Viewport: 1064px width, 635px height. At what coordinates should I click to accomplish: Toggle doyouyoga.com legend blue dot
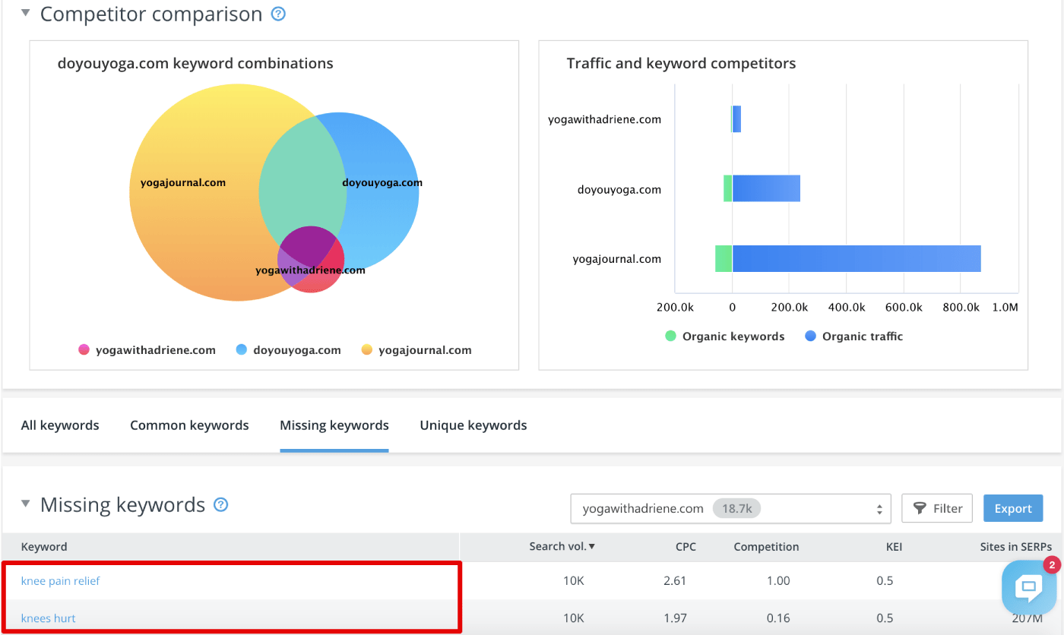(242, 350)
